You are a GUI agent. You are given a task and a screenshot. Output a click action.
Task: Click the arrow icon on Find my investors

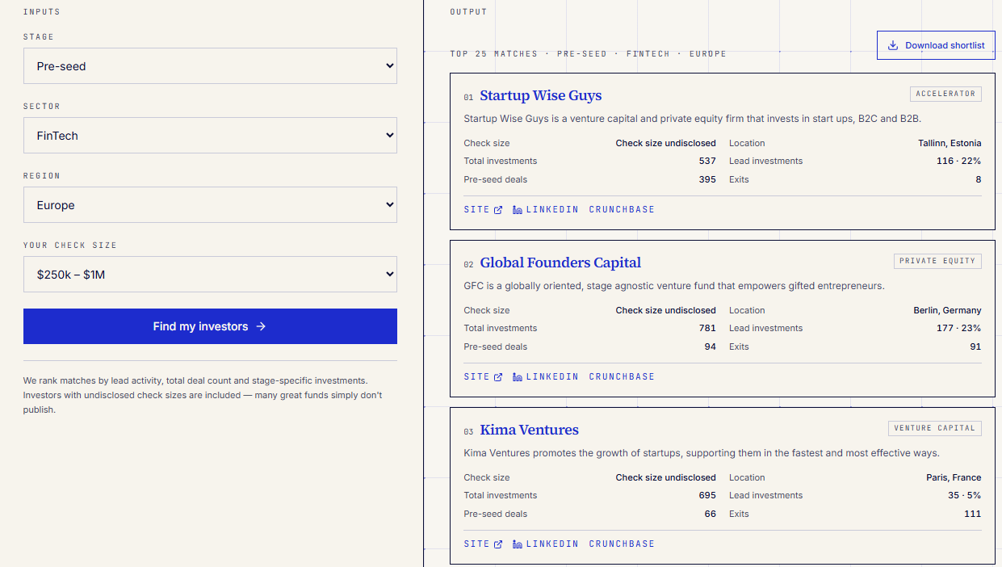pyautogui.click(x=261, y=326)
